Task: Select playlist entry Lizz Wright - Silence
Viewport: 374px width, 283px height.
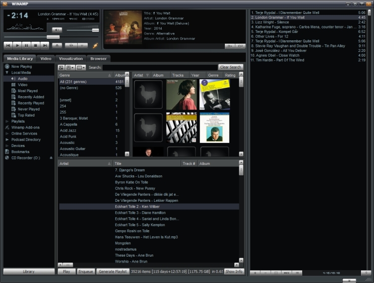Action: click(308, 22)
